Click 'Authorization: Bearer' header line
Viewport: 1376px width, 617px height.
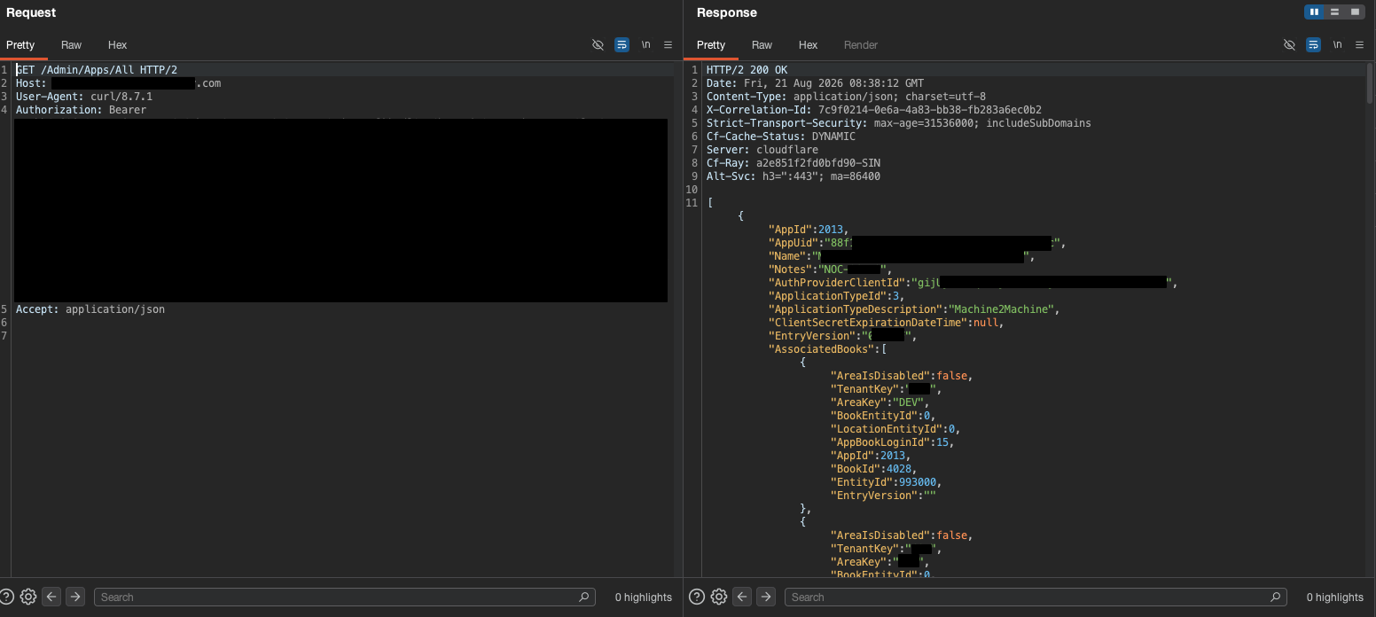tap(81, 110)
